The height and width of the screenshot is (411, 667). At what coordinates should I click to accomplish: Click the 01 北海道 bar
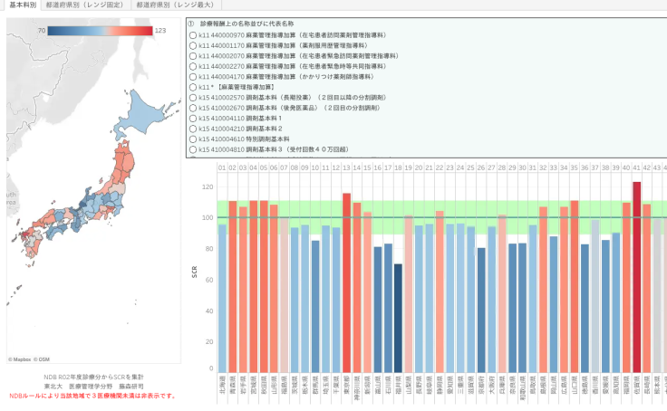coord(222,299)
